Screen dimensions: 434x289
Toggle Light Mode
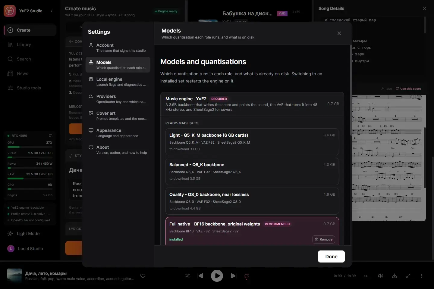click(30, 234)
